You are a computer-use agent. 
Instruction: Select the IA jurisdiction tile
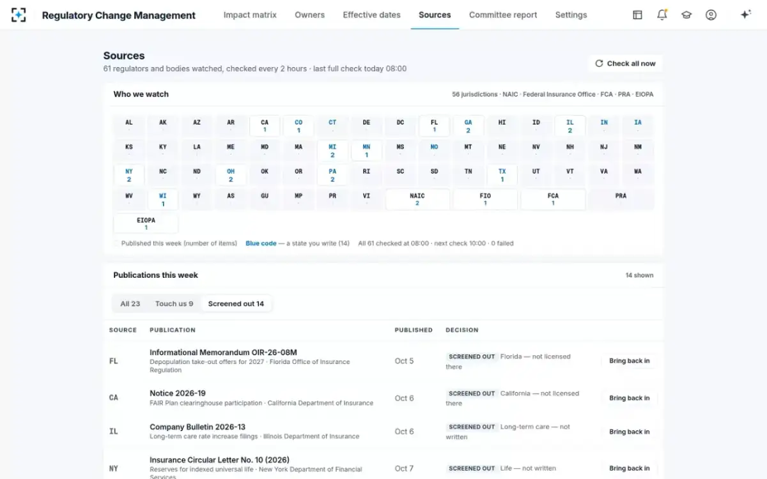(638, 126)
